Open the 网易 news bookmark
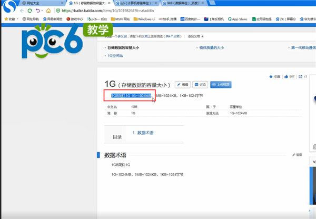This screenshot has height=219, width=316. coord(53,19)
